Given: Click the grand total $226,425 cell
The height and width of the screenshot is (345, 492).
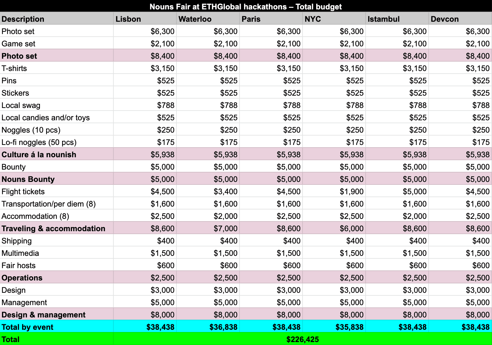Looking at the screenshot, I should (x=302, y=339).
